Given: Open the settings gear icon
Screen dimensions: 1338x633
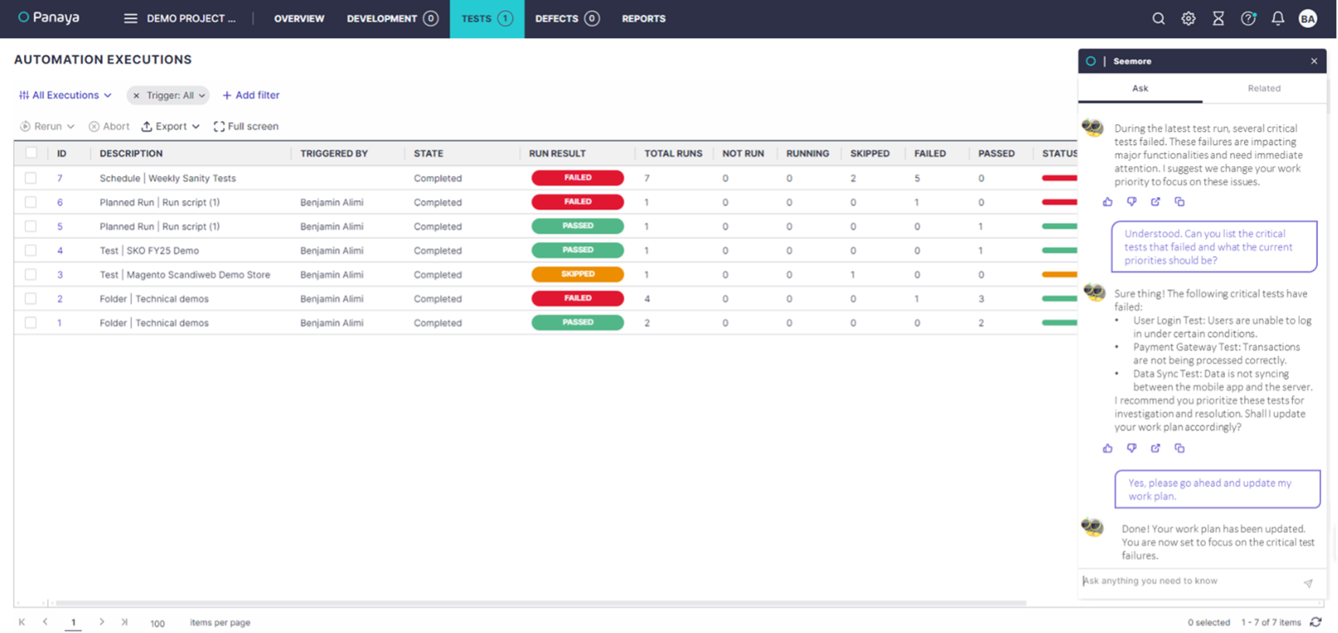Looking at the screenshot, I should pos(1188,19).
